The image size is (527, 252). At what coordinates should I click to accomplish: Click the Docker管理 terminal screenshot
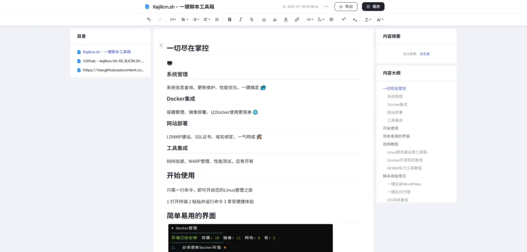pyautogui.click(x=251, y=238)
